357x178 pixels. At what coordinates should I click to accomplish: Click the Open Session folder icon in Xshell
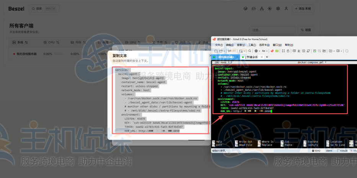221,51
